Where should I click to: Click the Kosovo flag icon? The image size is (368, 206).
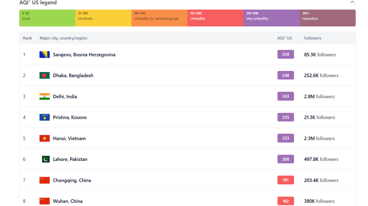[44, 117]
